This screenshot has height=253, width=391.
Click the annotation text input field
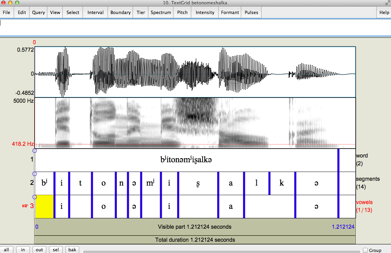pyautogui.click(x=195, y=27)
